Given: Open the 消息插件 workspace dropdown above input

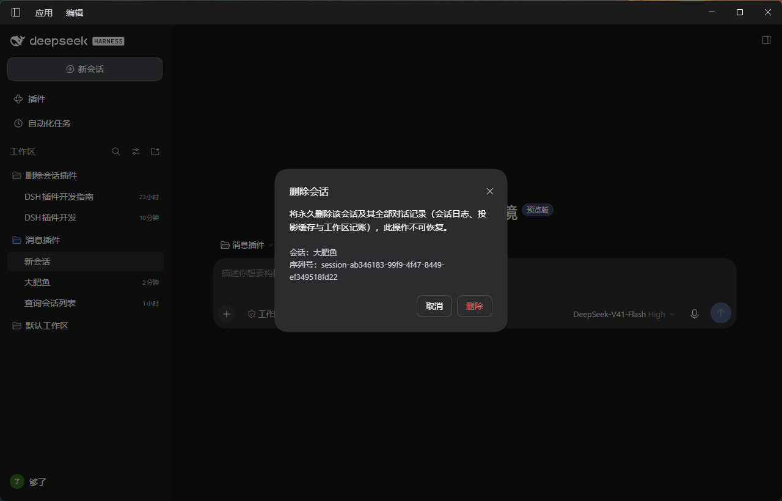Looking at the screenshot, I should coord(247,245).
